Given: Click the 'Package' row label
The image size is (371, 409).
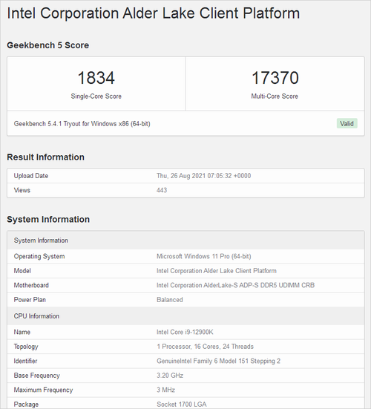Looking at the screenshot, I should coord(26,405).
